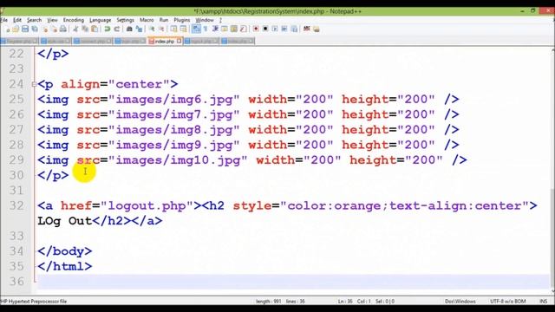Click the Stop Recording macro icon
This screenshot has height=312, width=555.
click(265, 29)
